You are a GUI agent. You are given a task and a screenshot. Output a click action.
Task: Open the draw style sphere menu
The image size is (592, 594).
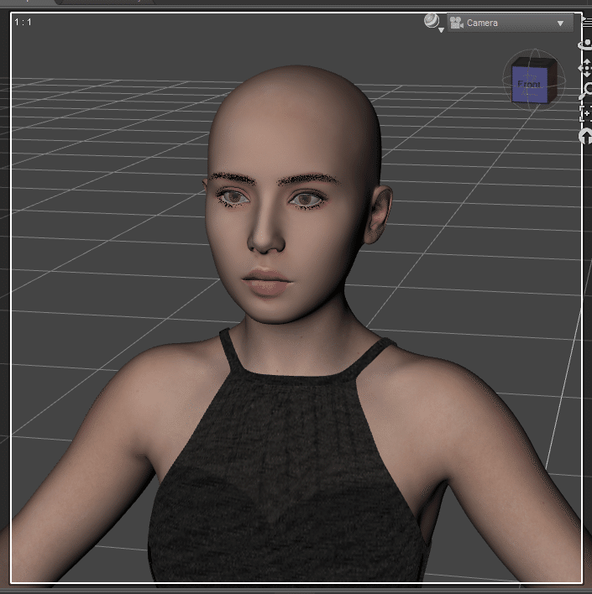[432, 22]
